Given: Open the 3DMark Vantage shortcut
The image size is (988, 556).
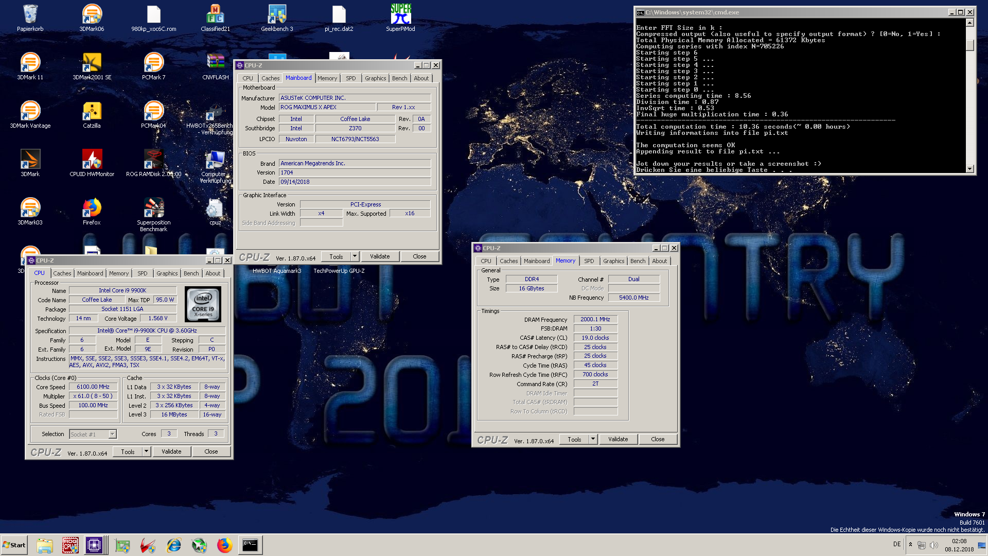Looking at the screenshot, I should tap(30, 115).
